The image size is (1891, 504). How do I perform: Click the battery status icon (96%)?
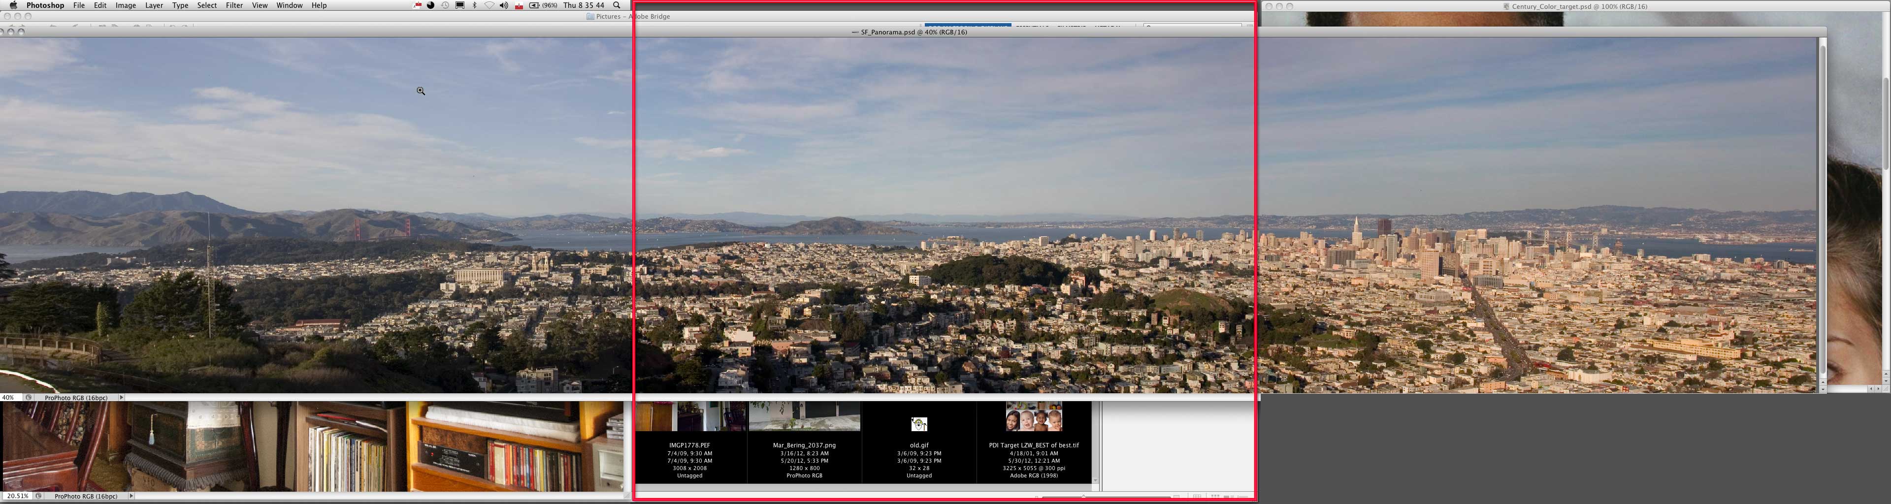(x=543, y=5)
